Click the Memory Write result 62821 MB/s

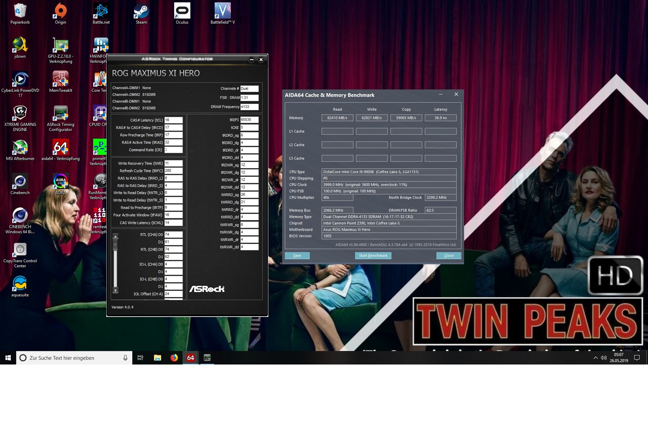372,118
